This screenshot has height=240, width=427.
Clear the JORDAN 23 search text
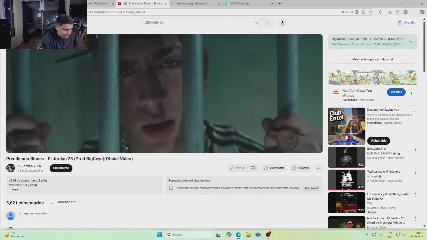point(257,23)
